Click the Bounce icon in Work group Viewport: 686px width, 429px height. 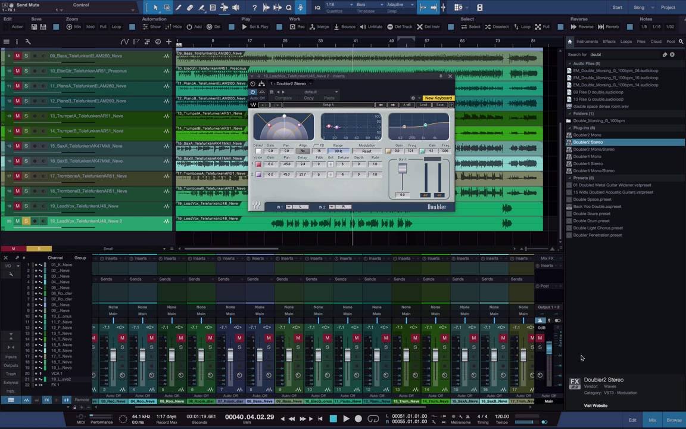[336, 27]
